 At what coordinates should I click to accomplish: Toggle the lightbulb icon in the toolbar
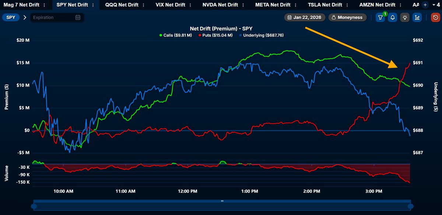[405, 17]
